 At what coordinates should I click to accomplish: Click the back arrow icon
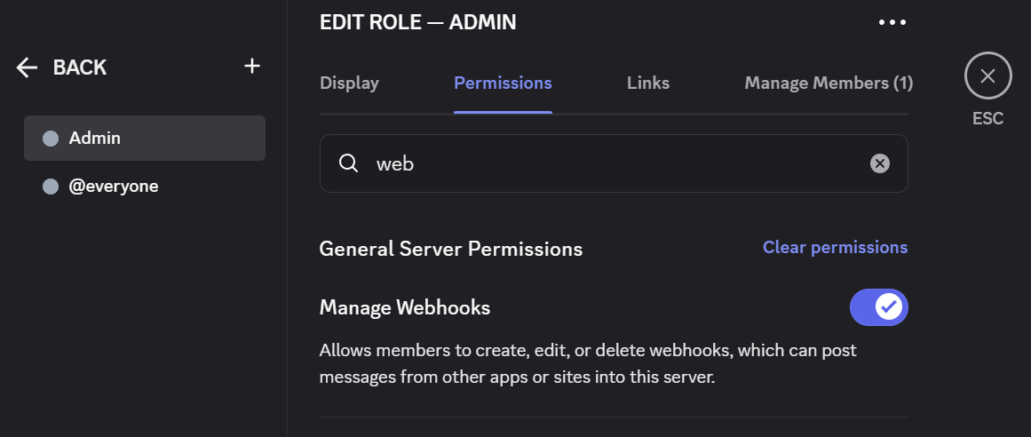pyautogui.click(x=27, y=68)
